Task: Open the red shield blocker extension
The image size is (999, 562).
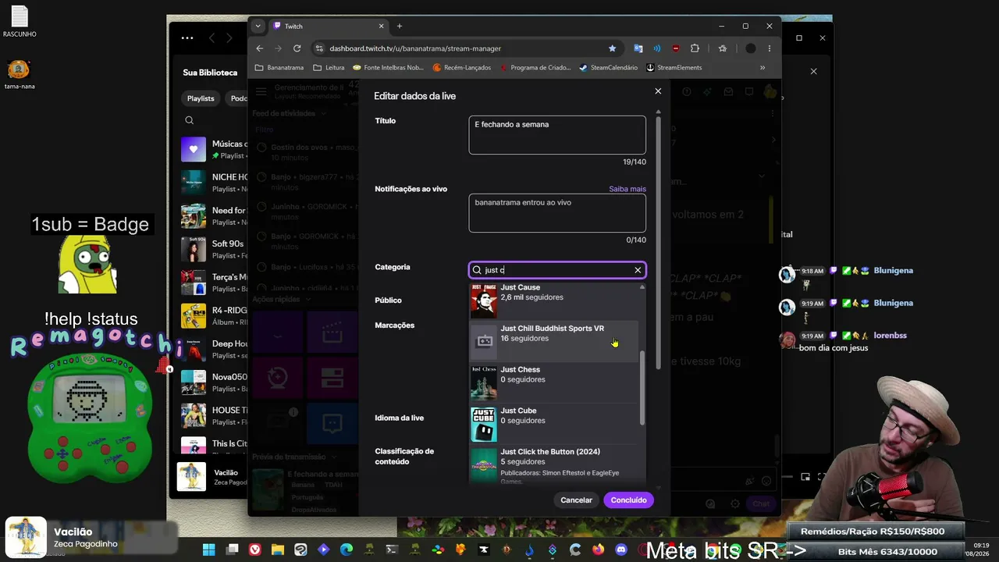Action: point(676,48)
